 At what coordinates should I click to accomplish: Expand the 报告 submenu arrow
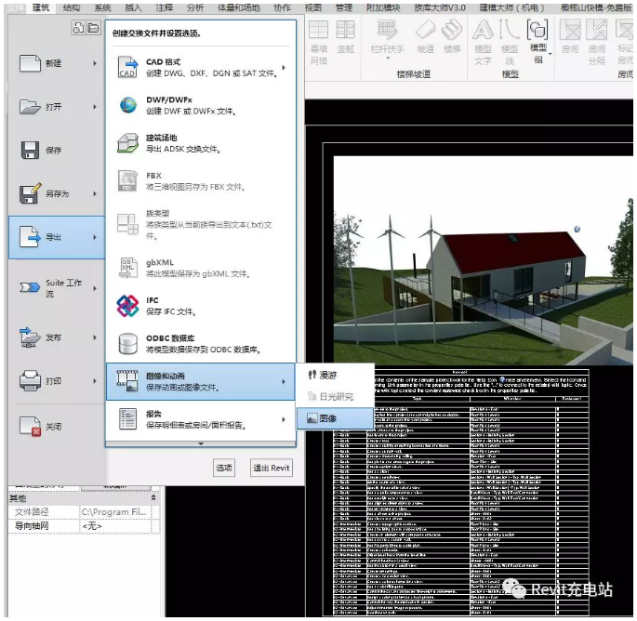tap(284, 419)
